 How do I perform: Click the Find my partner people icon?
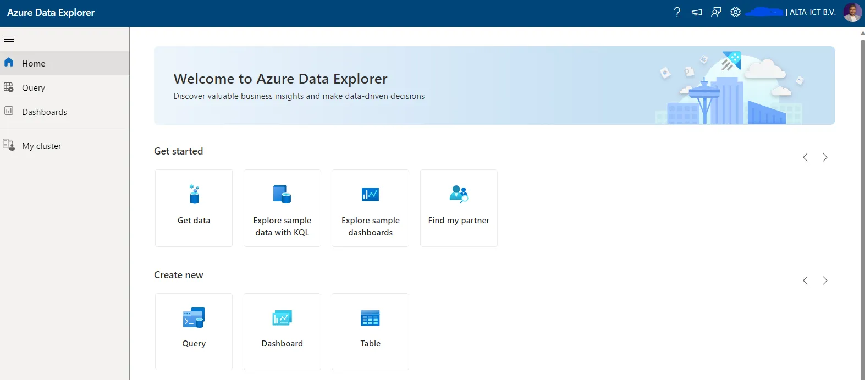[459, 194]
